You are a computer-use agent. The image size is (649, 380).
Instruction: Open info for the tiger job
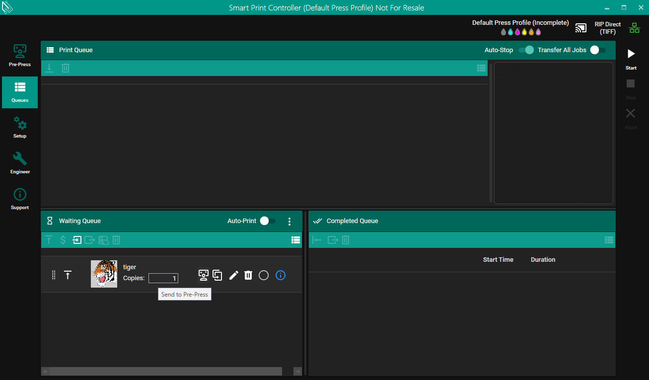281,275
